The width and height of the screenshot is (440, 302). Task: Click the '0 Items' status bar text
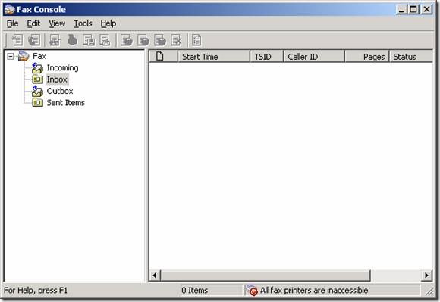[x=195, y=291]
